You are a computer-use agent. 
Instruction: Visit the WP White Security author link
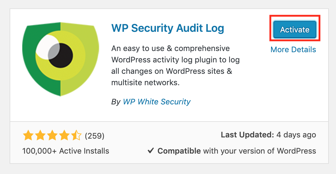click(x=157, y=101)
